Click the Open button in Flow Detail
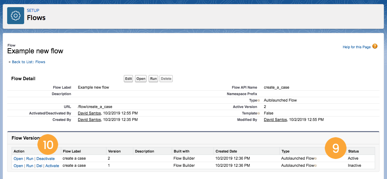387x179 pixels. point(141,79)
